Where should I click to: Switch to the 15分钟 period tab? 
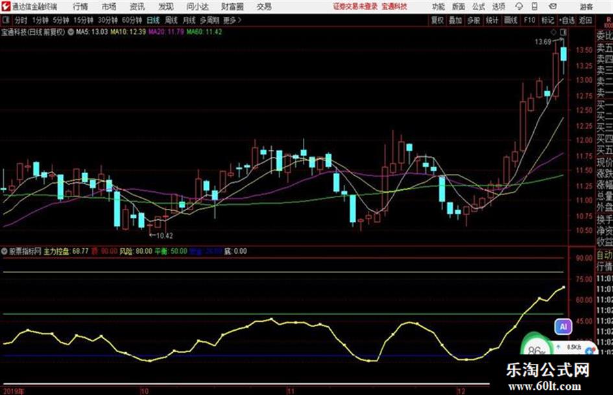point(84,20)
